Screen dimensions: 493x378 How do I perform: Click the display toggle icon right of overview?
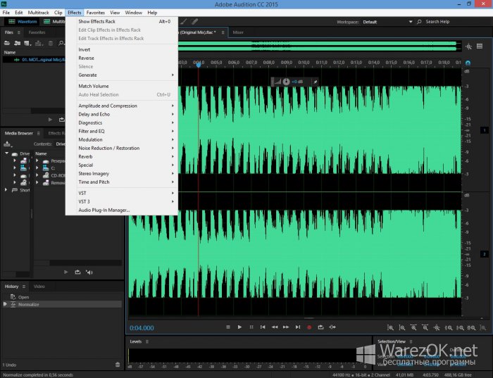click(x=480, y=46)
